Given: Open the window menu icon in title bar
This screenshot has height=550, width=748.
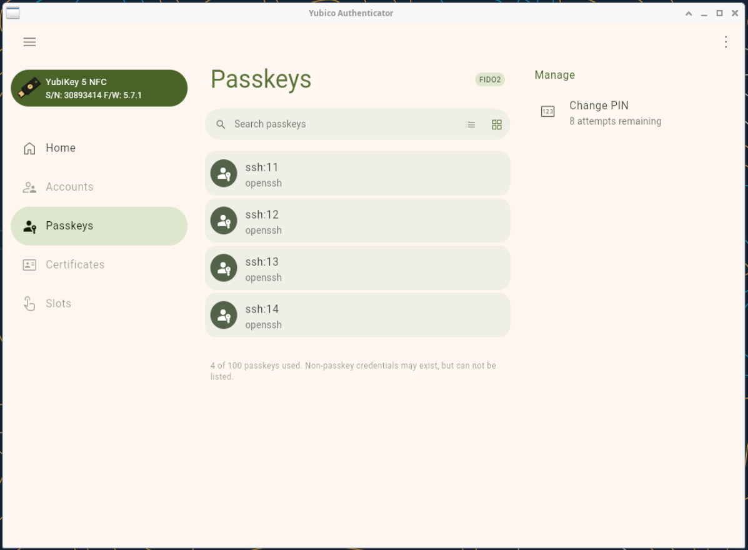Looking at the screenshot, I should coord(13,13).
